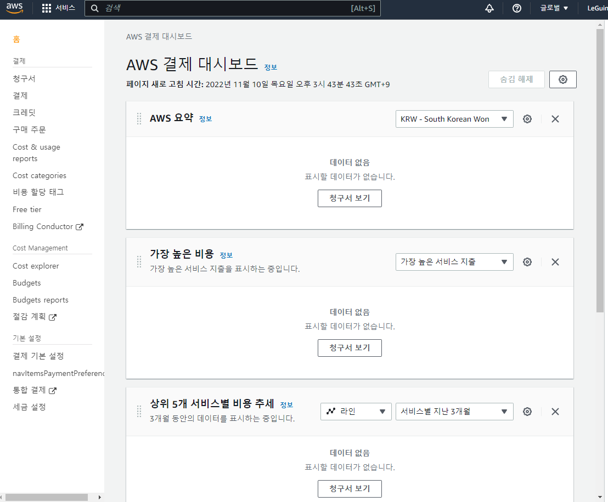Open the AWS logo home link

point(15,8)
